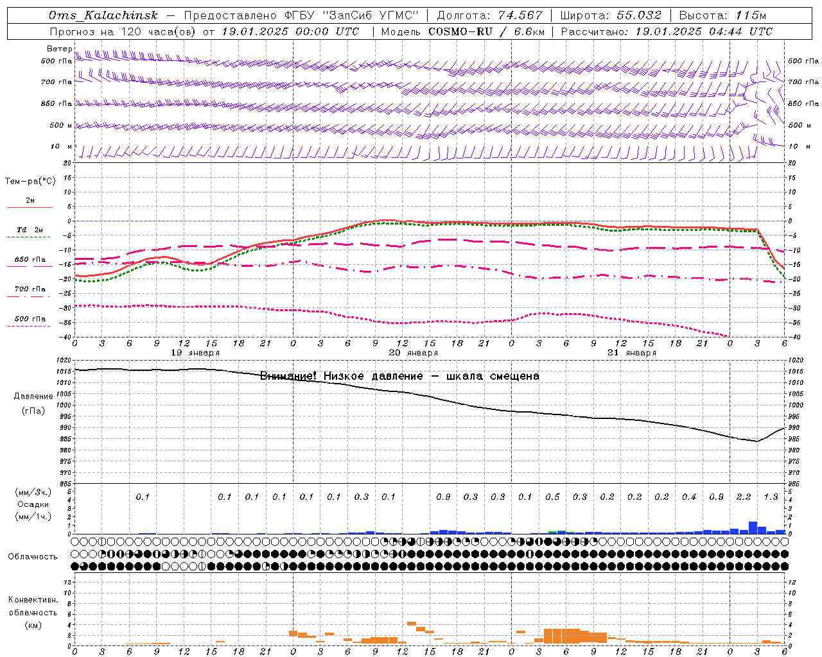
Task: Click the 850 гПа temperature legend label
Action: click(x=30, y=259)
